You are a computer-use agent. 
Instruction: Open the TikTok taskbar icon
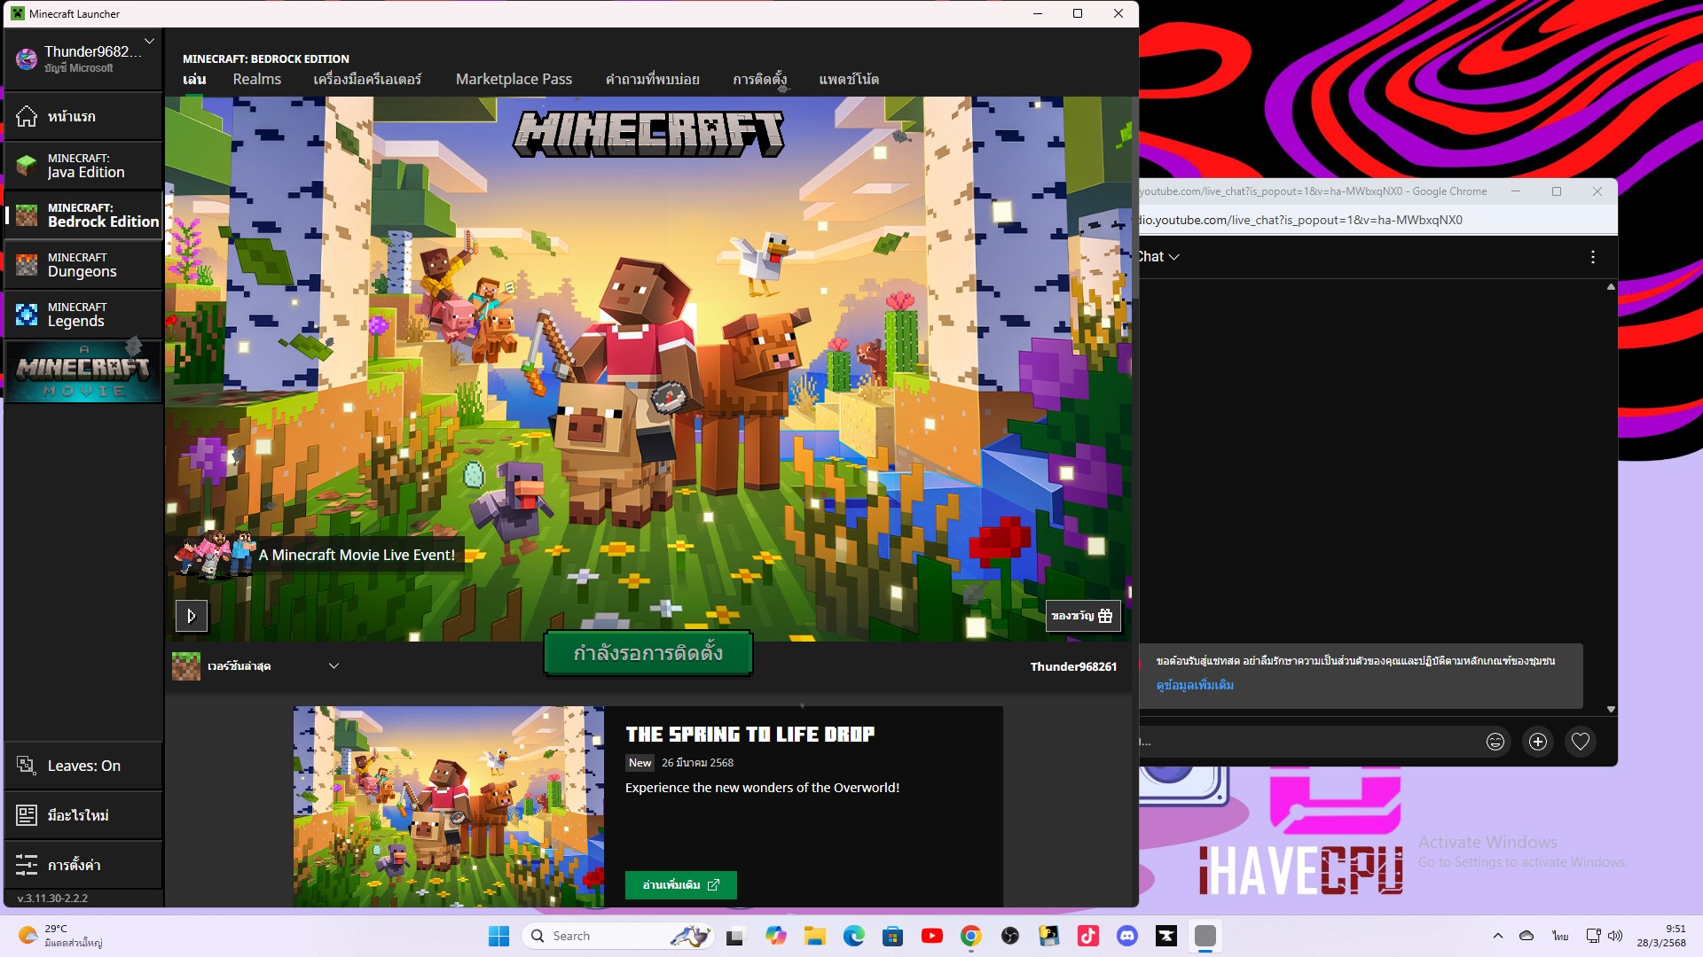coord(1088,936)
